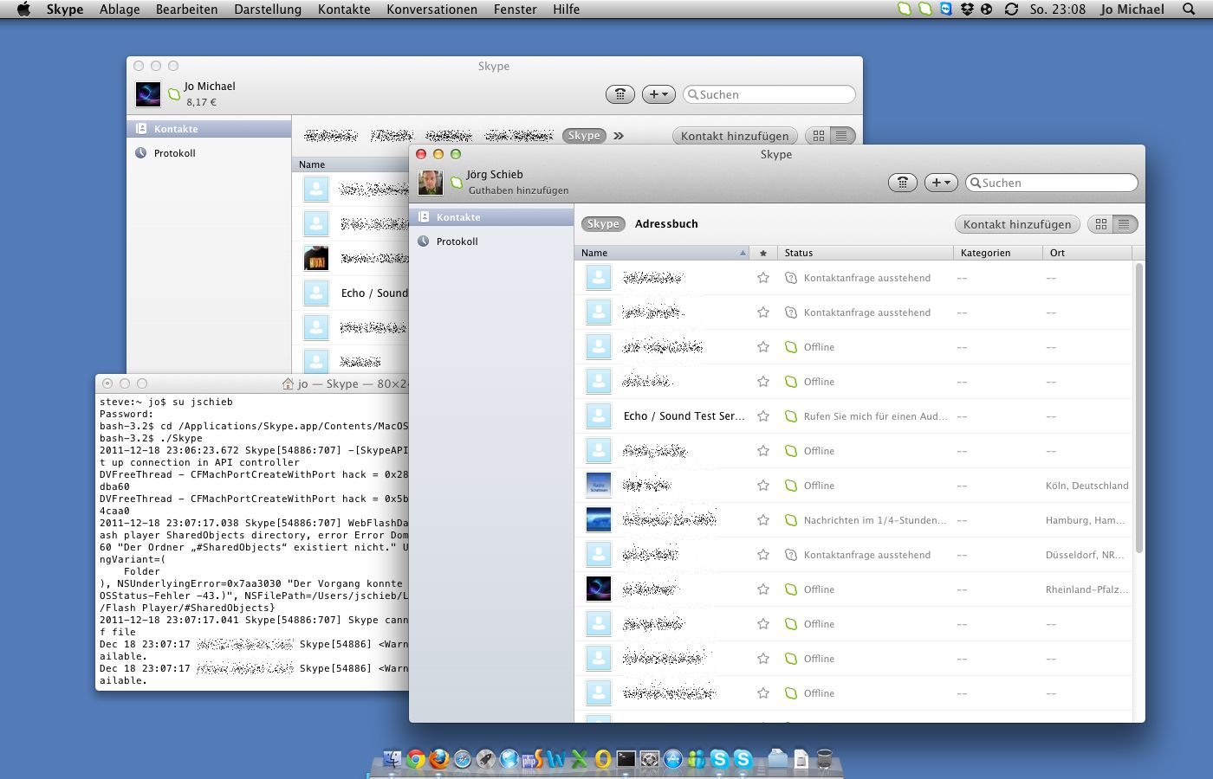
Task: Open the Dropbox menu bar icon
Action: click(967, 10)
